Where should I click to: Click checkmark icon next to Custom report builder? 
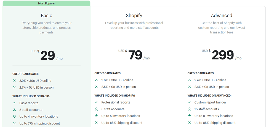point(189,102)
